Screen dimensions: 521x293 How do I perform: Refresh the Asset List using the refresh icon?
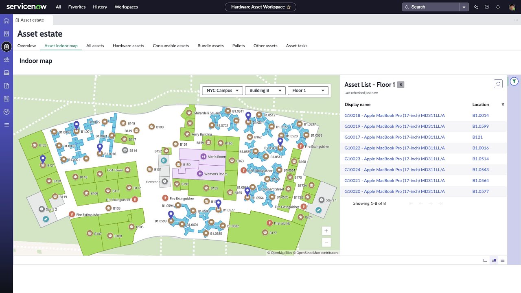coord(498,84)
